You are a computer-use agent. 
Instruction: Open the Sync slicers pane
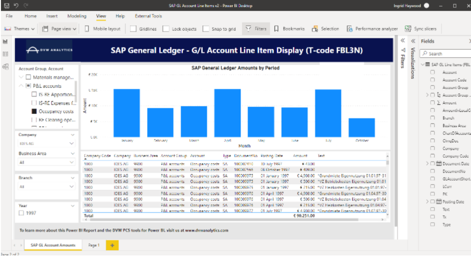pyautogui.click(x=421, y=29)
